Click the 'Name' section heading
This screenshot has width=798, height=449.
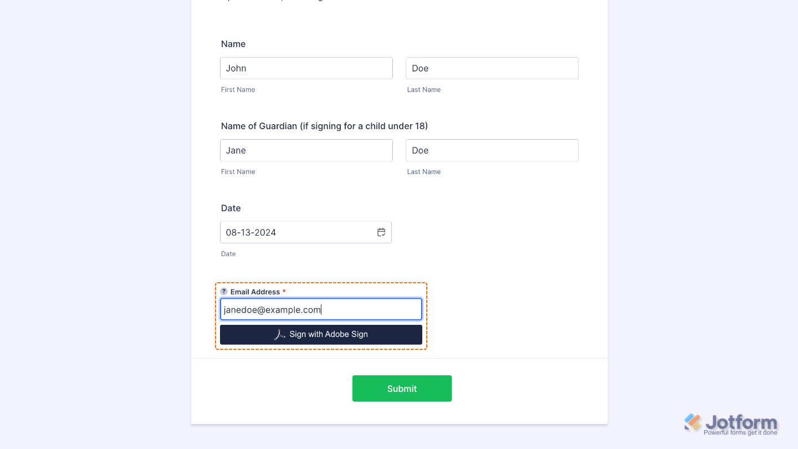tap(233, 44)
